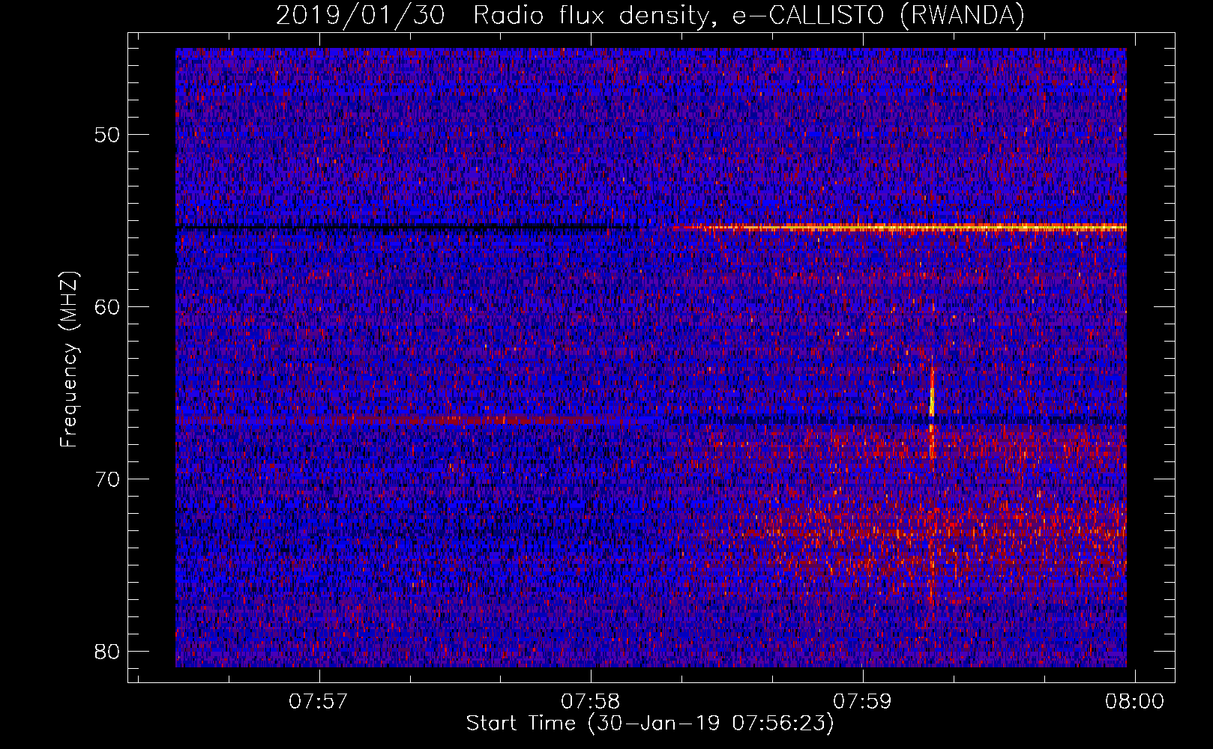
Task: Click the 07:57 time tick label
Action: tap(319, 701)
